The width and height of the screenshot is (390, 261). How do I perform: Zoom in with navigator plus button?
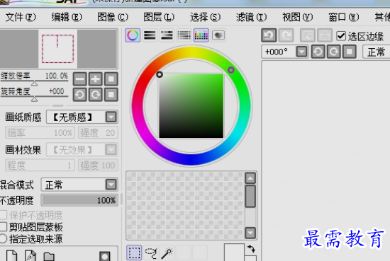coord(96,79)
